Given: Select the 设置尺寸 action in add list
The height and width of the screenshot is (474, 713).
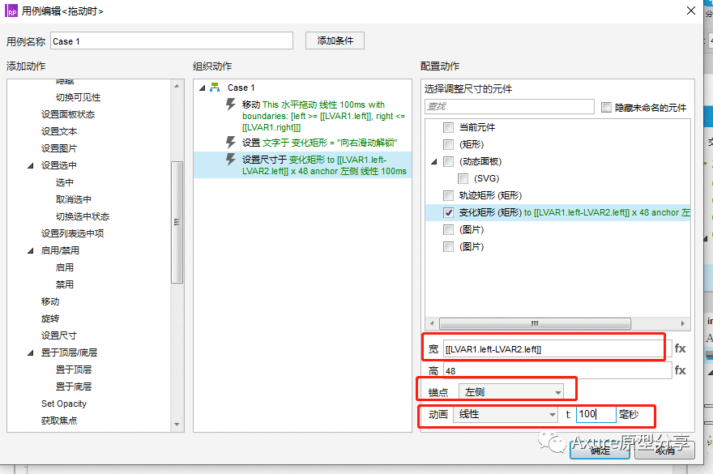Looking at the screenshot, I should click(58, 335).
